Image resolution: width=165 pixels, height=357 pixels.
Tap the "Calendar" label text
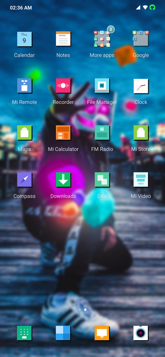coord(24,55)
